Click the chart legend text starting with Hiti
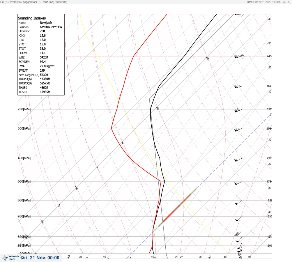 [x=34, y=2]
